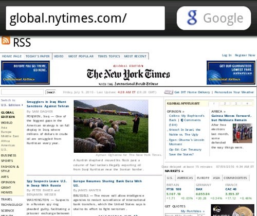Click the New York Times masthead logo
257x216 pixels.
(128, 75)
